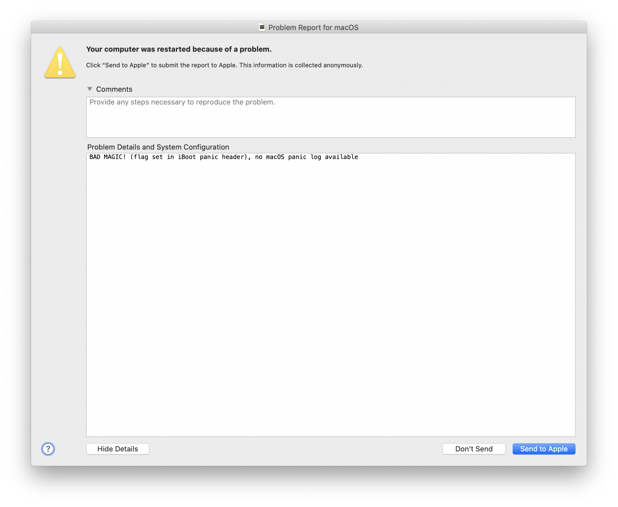The height and width of the screenshot is (507, 618).
Task: Click the empty title bar area left of the title
Action: [x=139, y=27]
